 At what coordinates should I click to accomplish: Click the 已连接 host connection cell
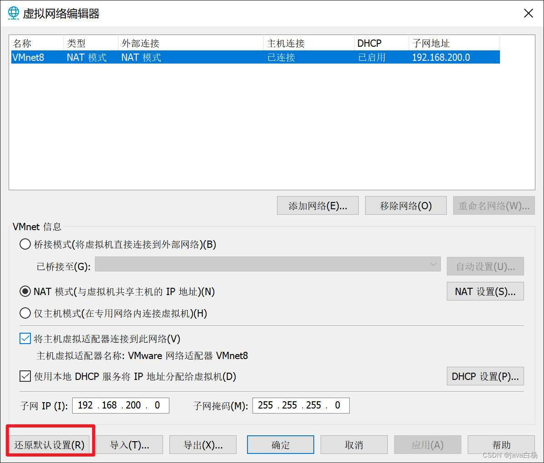coord(281,57)
